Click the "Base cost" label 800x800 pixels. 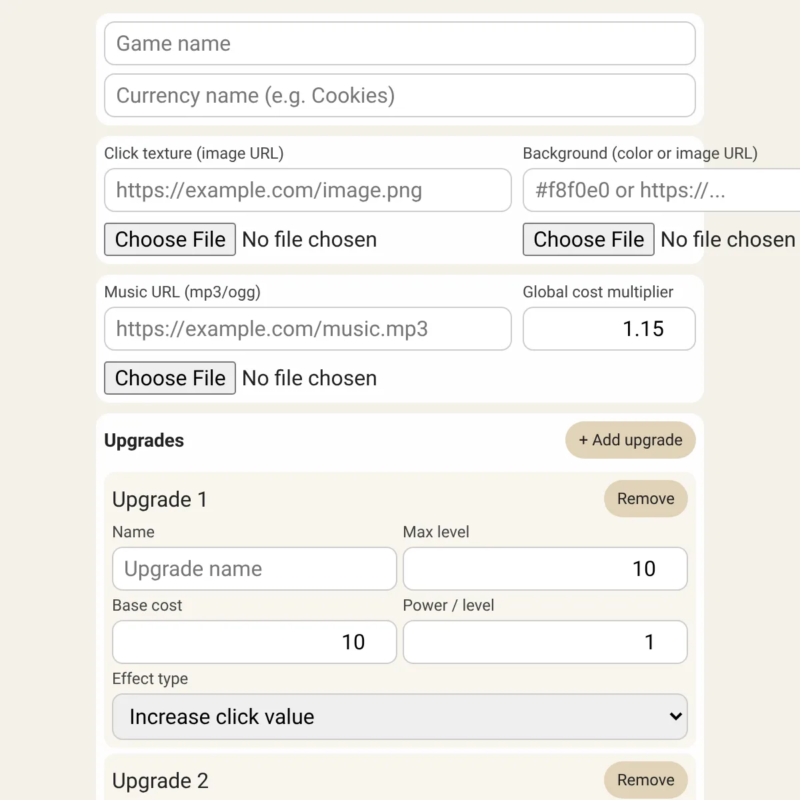click(147, 605)
